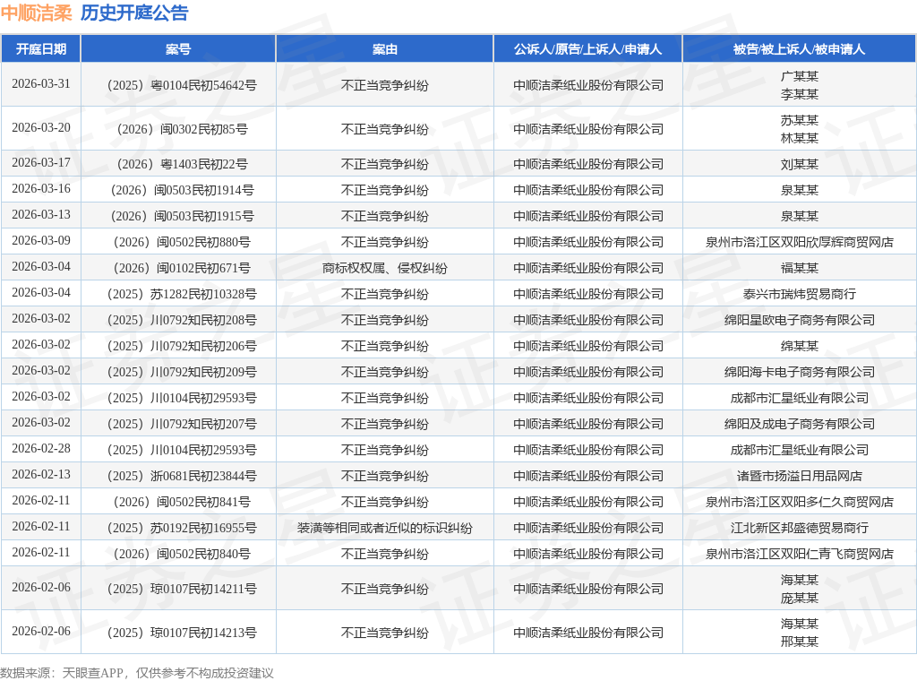
Task: Click defendant 绵某某
Action: click(x=800, y=347)
